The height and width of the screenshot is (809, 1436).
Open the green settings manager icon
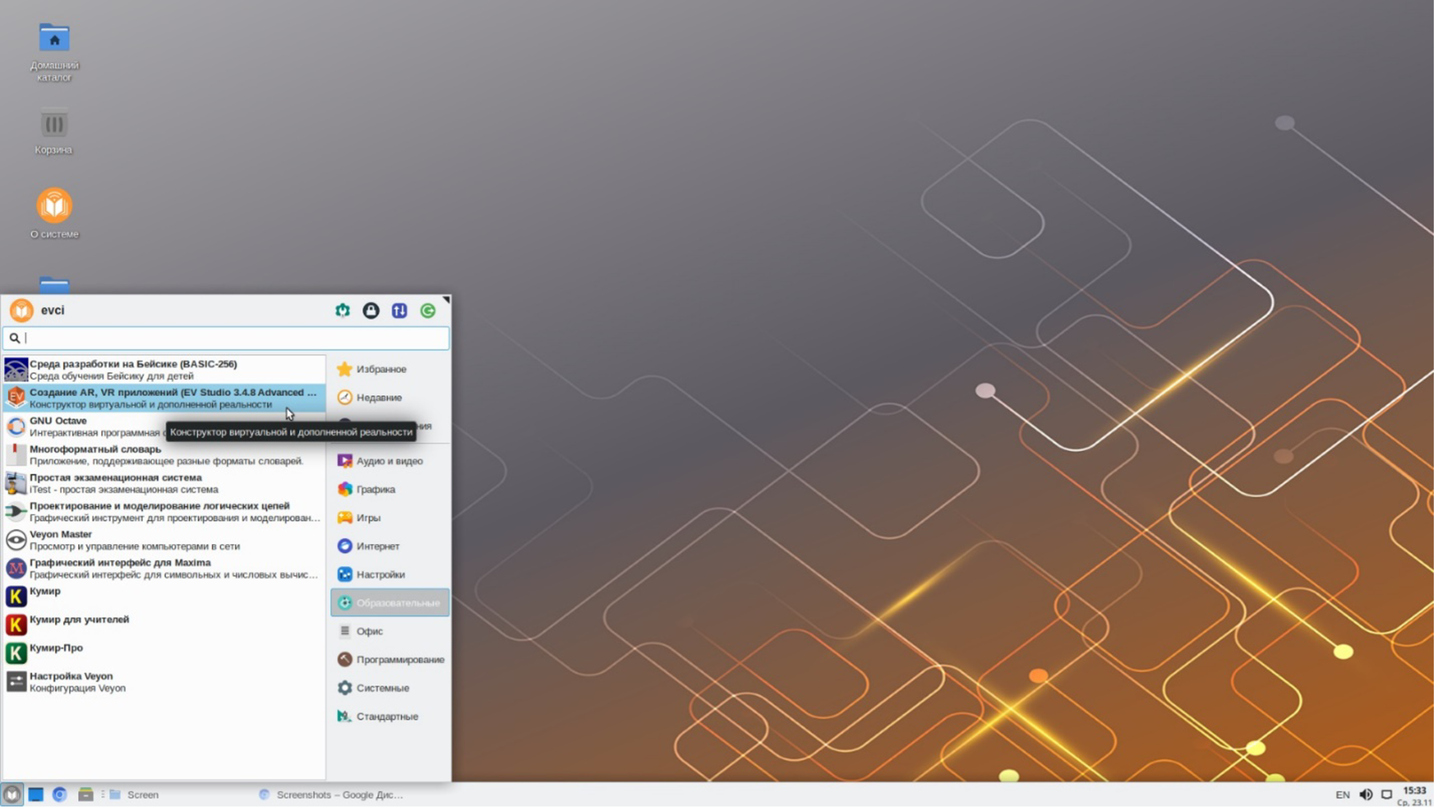pyautogui.click(x=343, y=310)
